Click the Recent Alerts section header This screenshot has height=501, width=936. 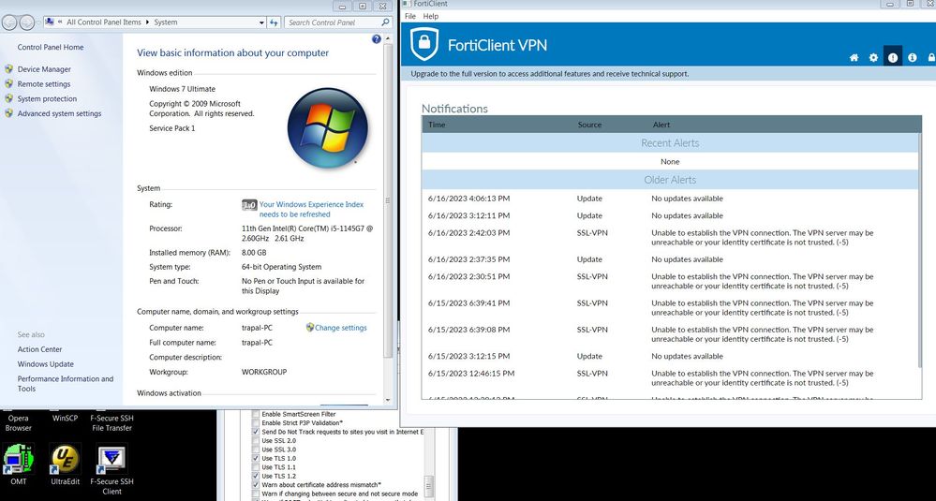pos(672,143)
